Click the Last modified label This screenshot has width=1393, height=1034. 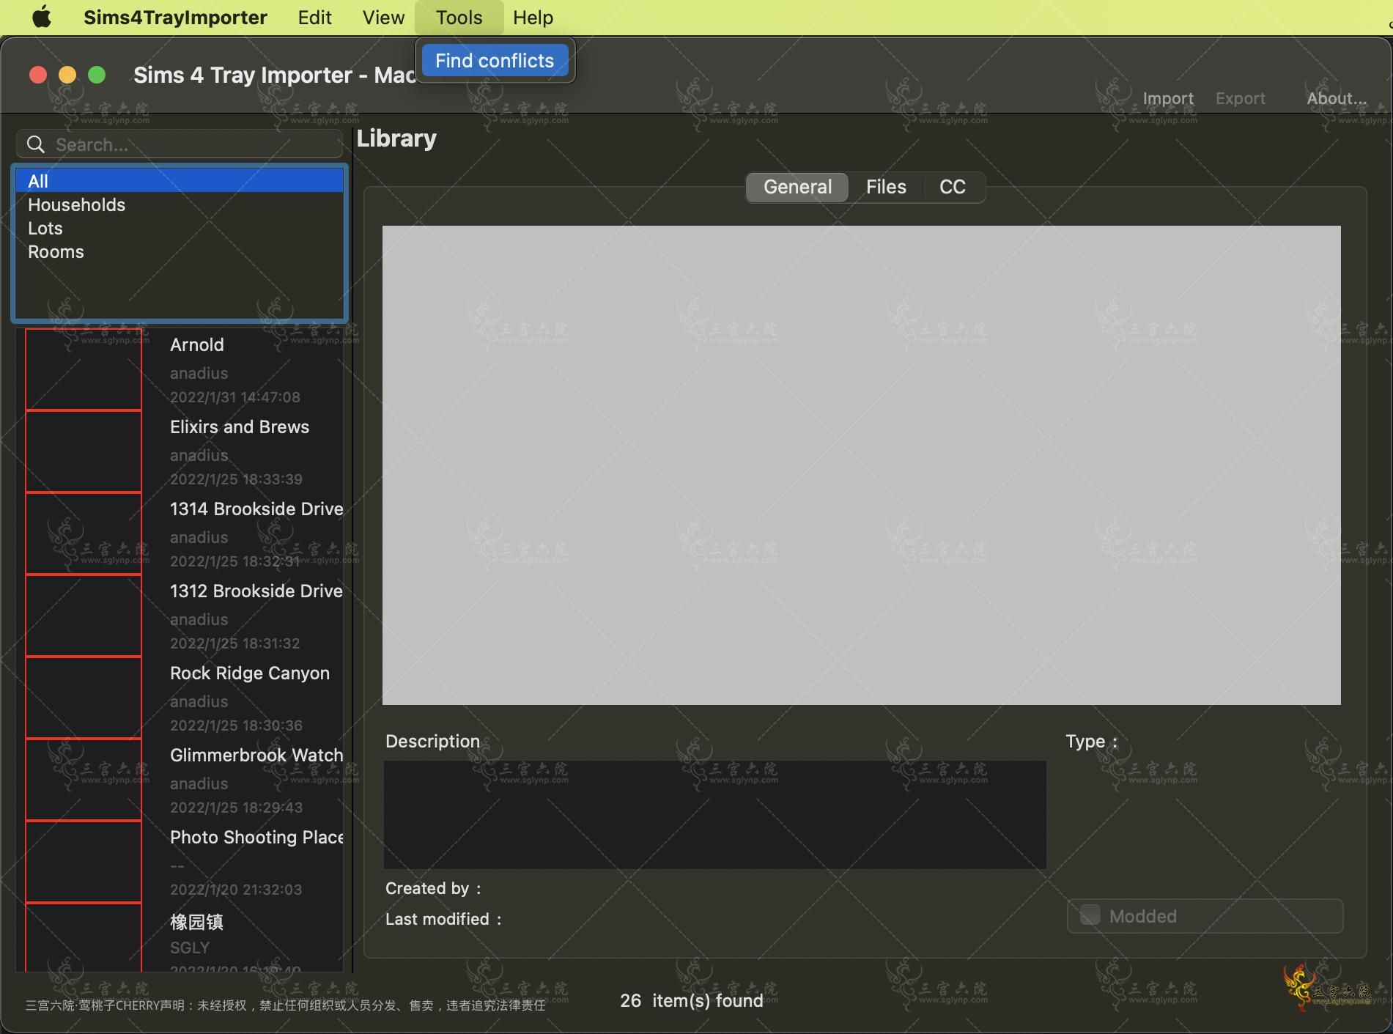point(443,919)
